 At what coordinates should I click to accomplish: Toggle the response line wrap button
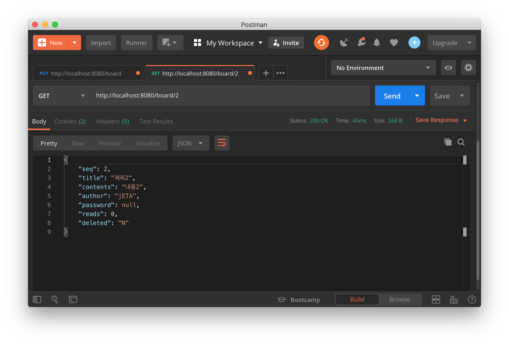[222, 143]
